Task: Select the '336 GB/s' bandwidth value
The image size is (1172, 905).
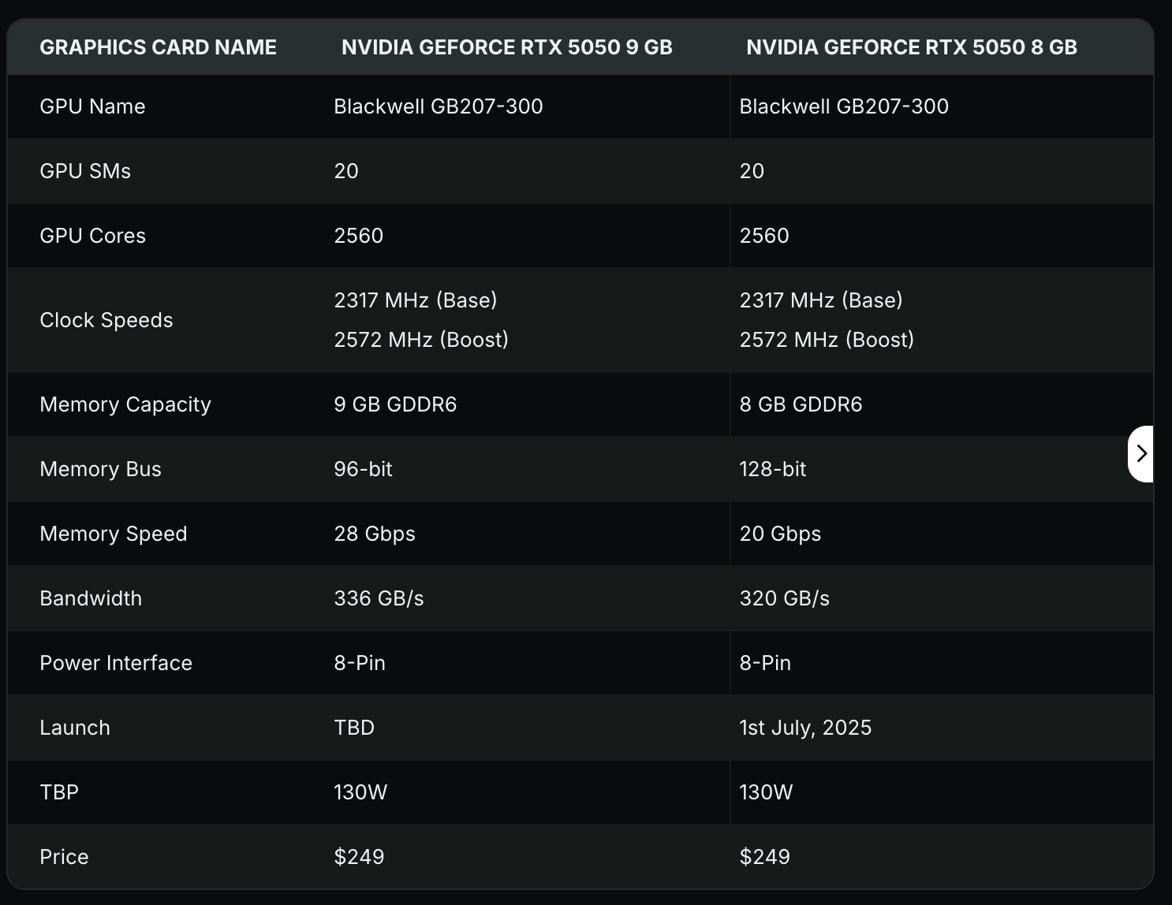Action: tap(379, 598)
